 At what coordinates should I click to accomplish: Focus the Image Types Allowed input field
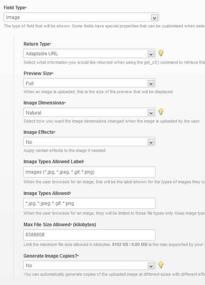point(89,203)
